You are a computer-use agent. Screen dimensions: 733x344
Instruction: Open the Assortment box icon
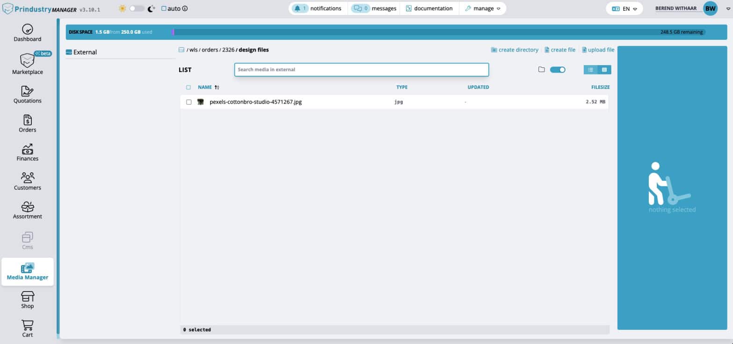coord(27,207)
